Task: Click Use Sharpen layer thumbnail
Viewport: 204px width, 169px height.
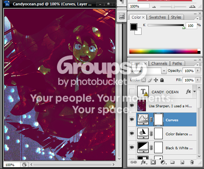Action: click(x=142, y=105)
